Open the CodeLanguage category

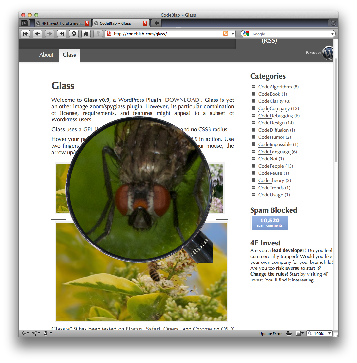click(274, 152)
